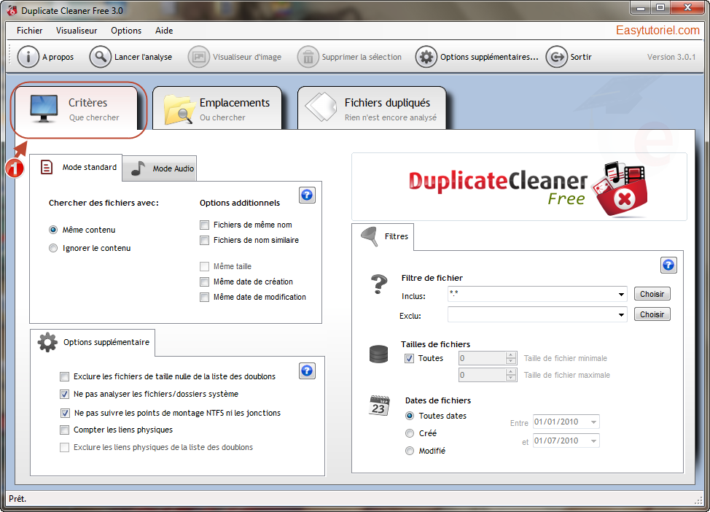Click the Filtre de fichier question mark icon
The height and width of the screenshot is (512, 710).
[x=379, y=284]
